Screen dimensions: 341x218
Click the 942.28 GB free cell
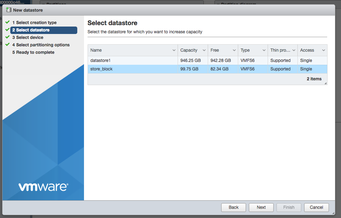(x=220, y=61)
